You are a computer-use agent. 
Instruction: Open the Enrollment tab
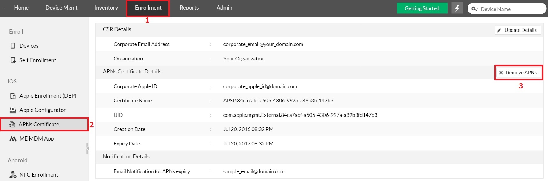[x=148, y=8]
